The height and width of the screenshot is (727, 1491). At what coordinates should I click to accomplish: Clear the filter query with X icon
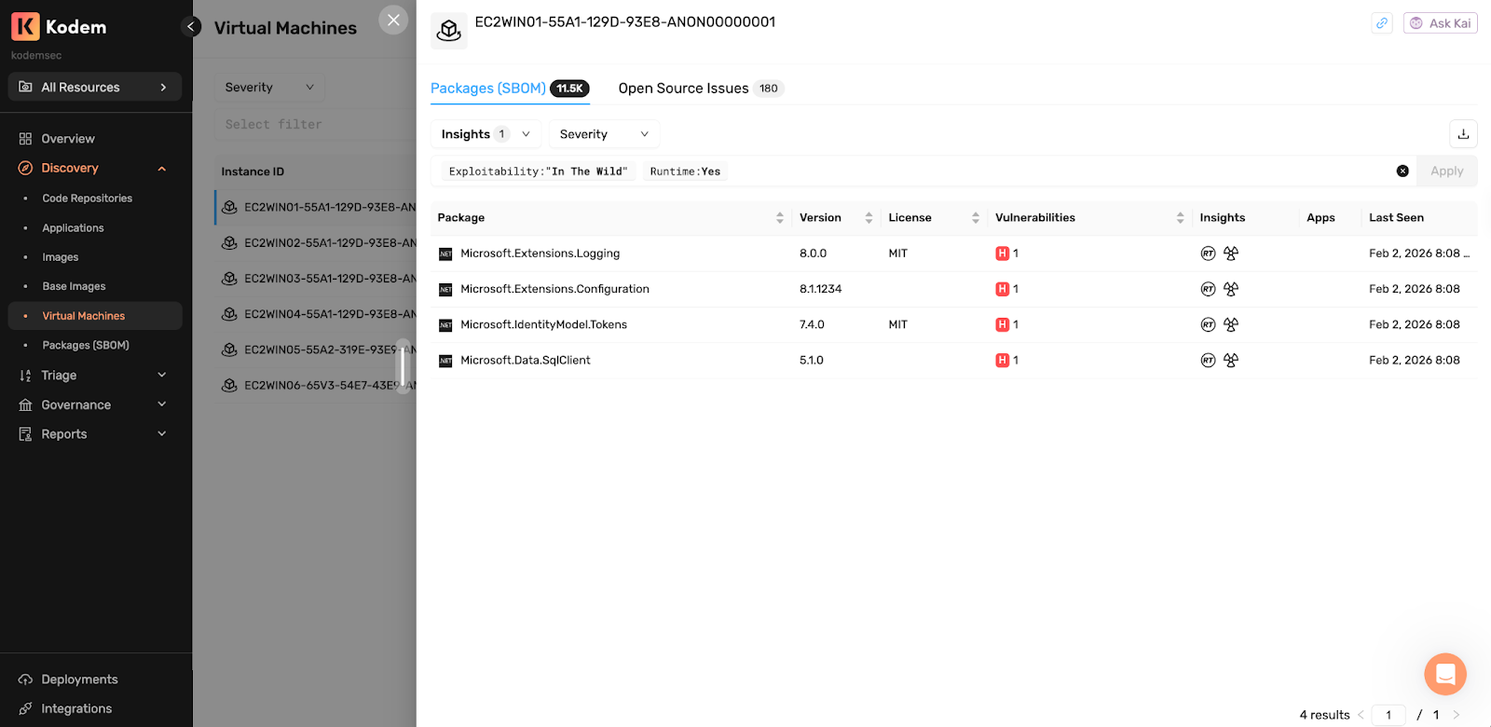coord(1402,171)
